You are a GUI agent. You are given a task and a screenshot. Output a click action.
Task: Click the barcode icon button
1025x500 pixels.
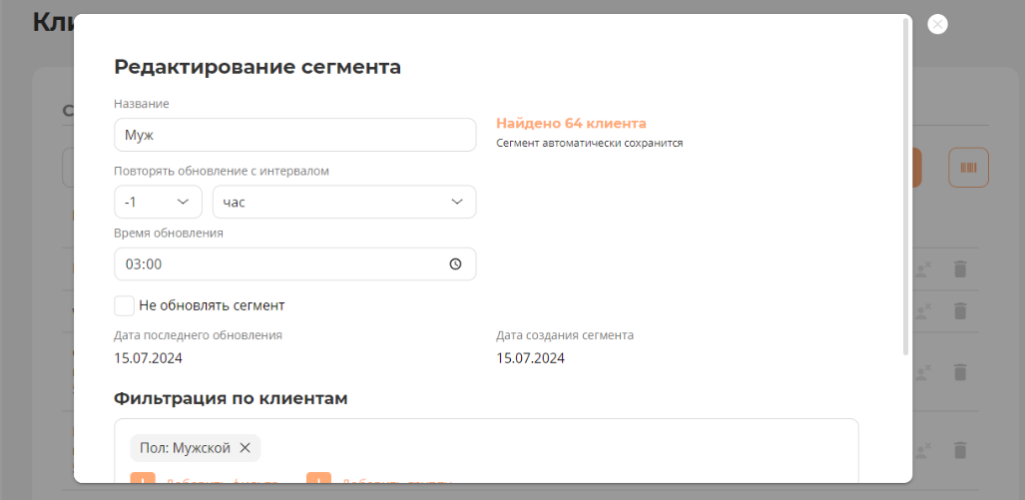click(x=968, y=168)
